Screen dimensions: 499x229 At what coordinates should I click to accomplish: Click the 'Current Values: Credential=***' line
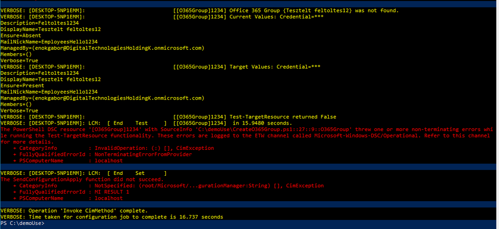coord(162,17)
